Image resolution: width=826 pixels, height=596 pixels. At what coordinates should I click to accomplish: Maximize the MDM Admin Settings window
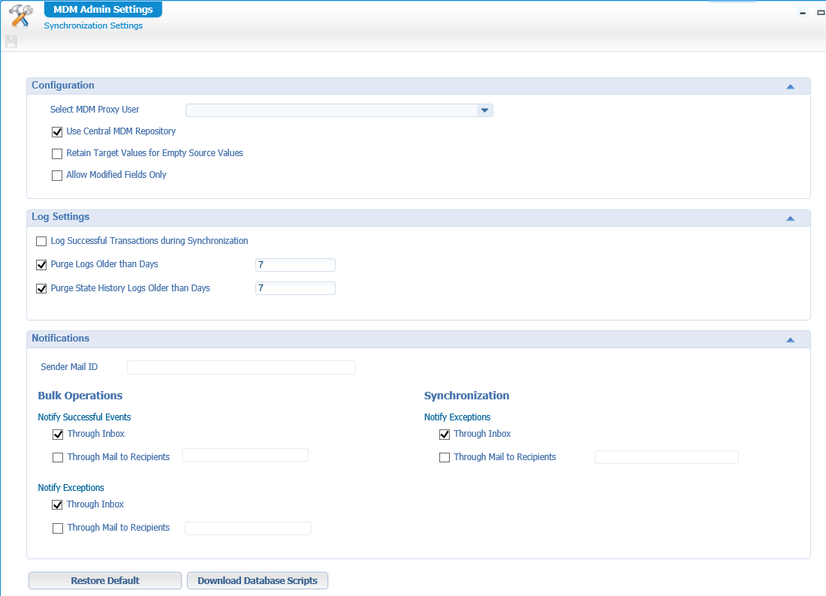[821, 13]
